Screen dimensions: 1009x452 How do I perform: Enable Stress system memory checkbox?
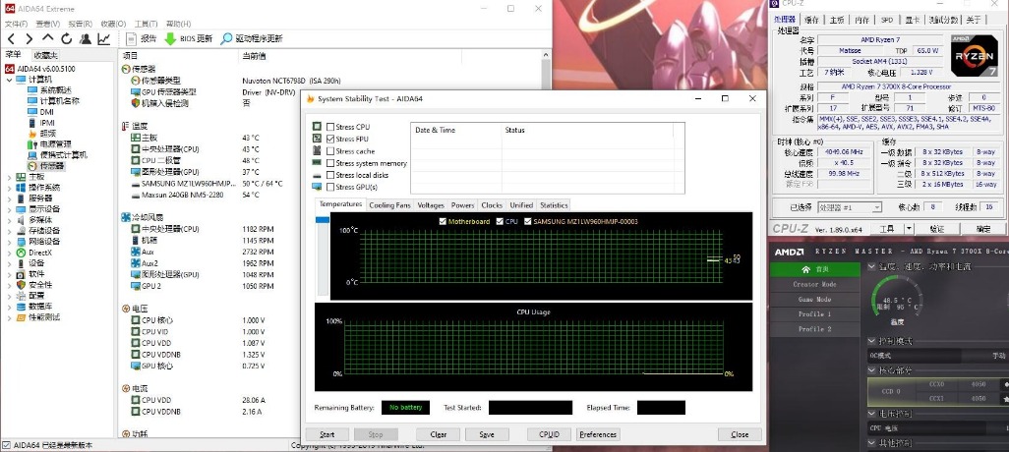click(330, 163)
